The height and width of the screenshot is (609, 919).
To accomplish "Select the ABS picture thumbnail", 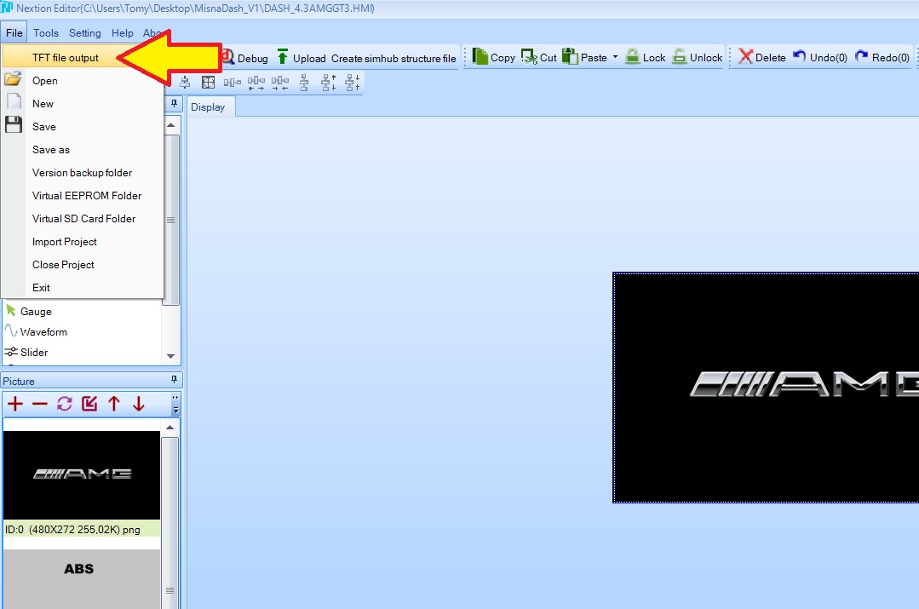I will 82,578.
